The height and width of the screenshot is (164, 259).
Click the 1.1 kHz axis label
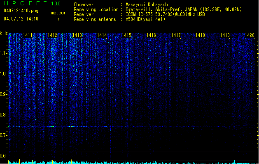3,53
